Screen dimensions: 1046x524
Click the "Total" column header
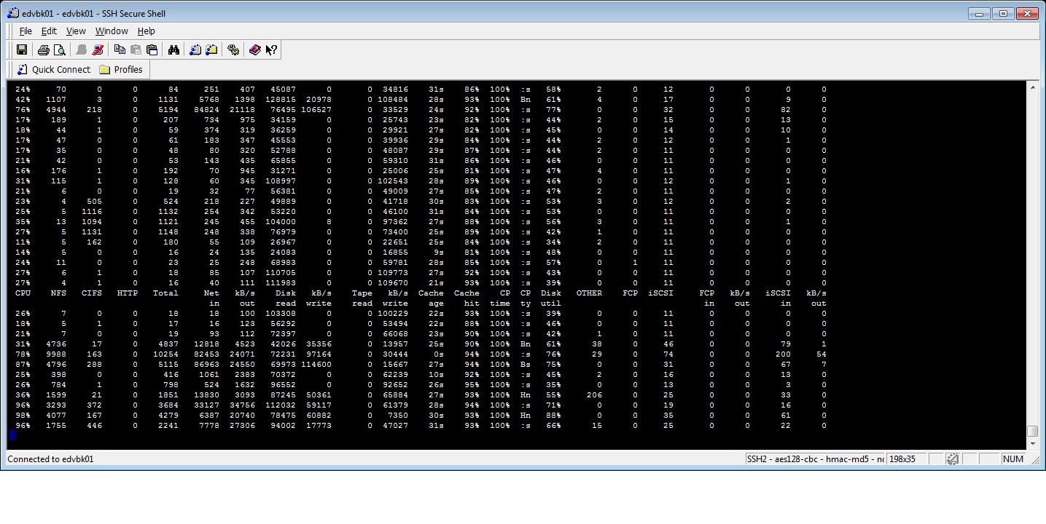[x=165, y=293]
